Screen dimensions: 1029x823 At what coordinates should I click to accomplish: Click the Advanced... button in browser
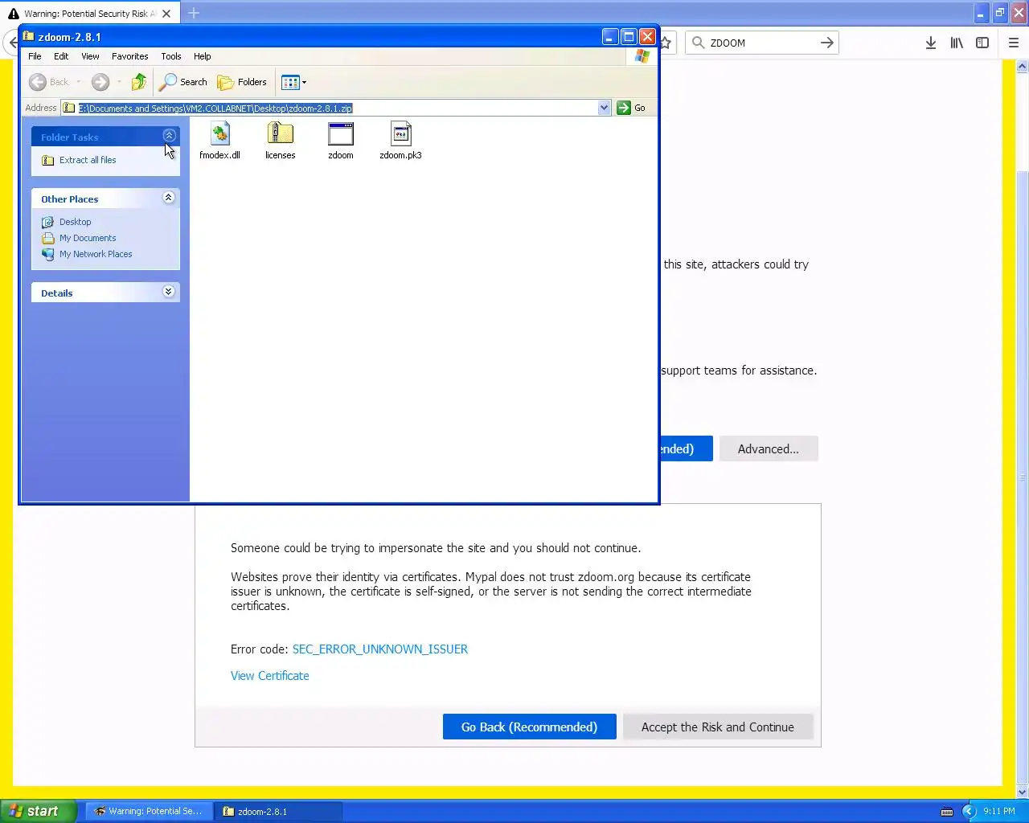[x=769, y=448]
